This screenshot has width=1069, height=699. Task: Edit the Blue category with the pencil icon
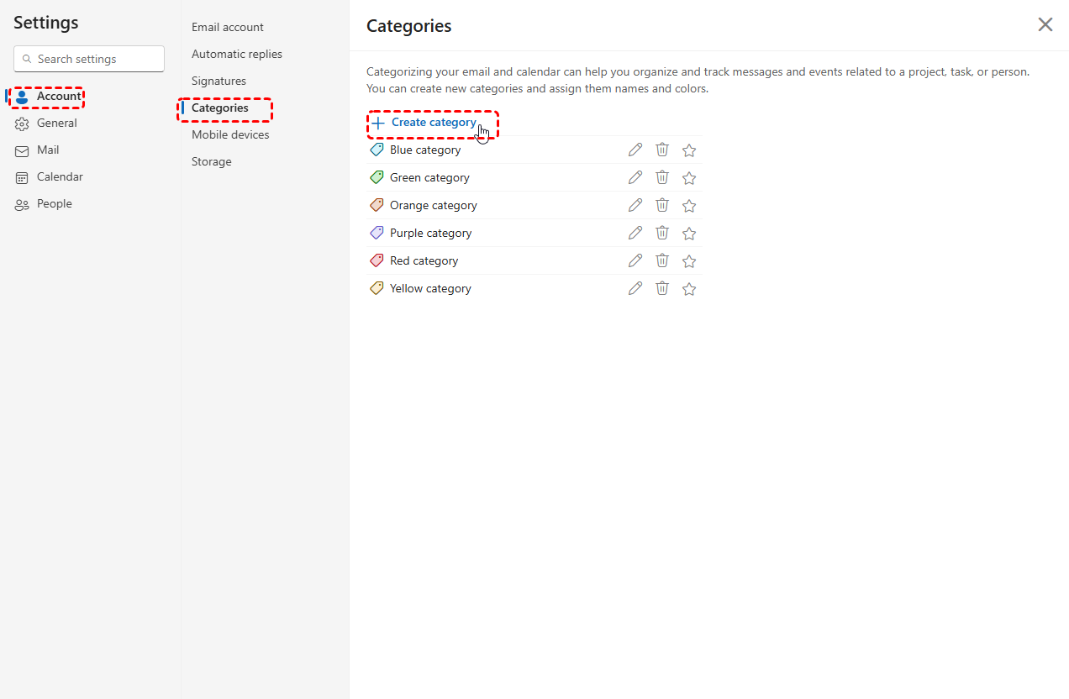coord(635,150)
